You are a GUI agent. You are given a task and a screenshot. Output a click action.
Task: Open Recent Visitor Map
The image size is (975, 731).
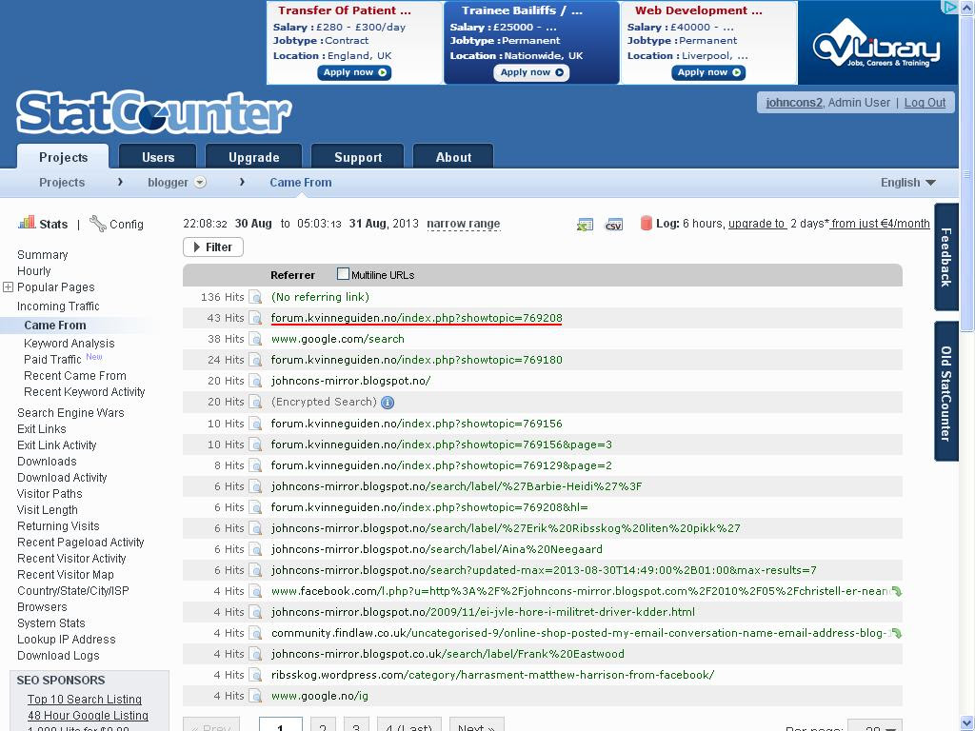click(x=66, y=574)
